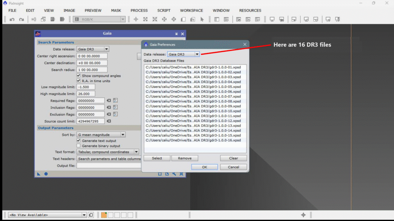Click the Clear button

[x=234, y=158]
